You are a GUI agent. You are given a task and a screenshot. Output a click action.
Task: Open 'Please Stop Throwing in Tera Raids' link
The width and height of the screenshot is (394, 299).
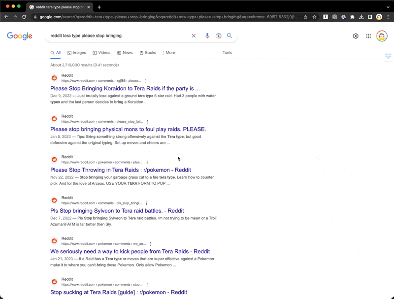pyautogui.click(x=120, y=170)
